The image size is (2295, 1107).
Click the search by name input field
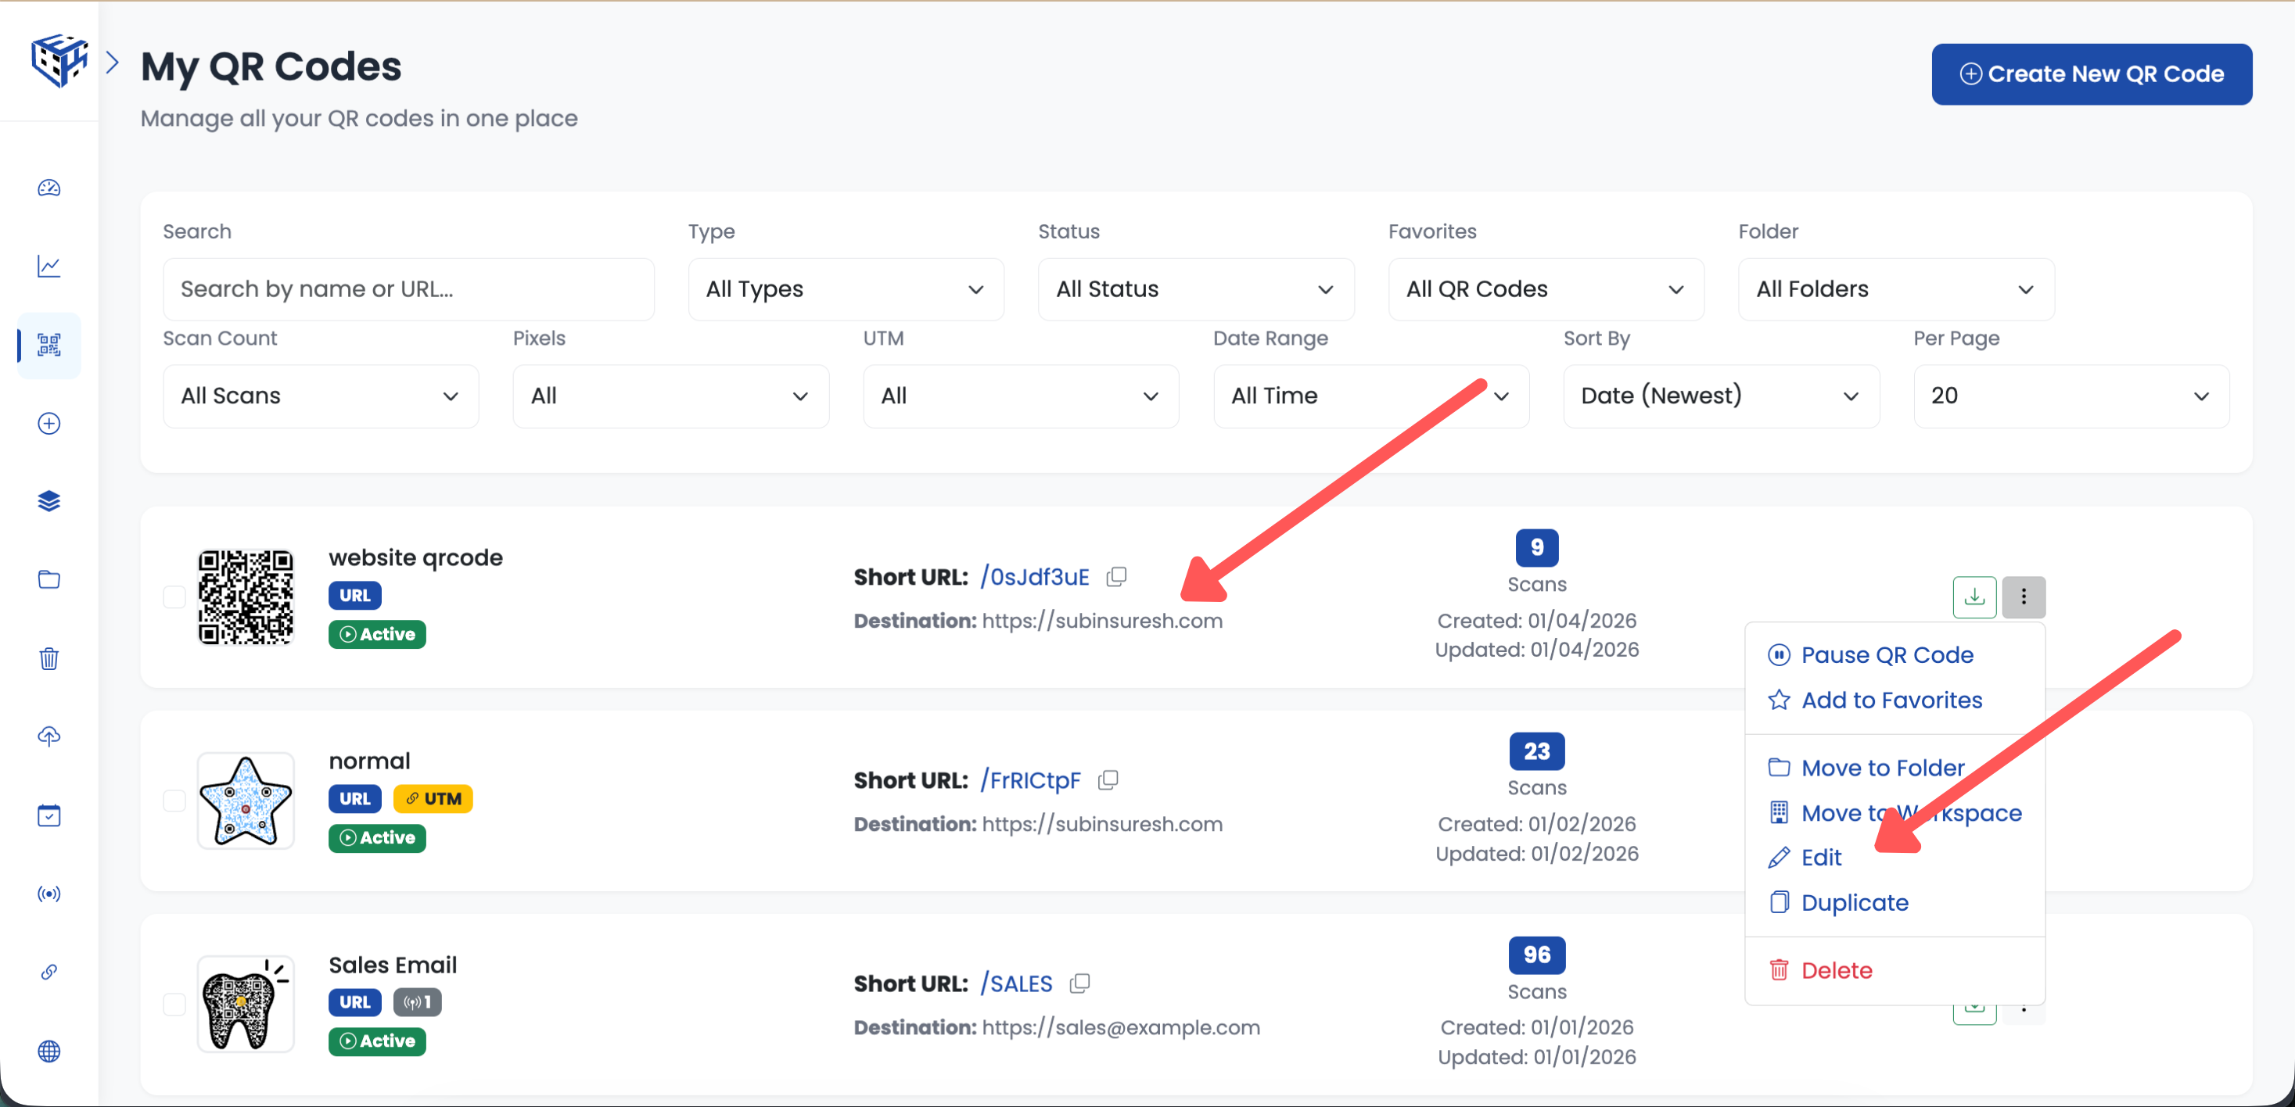coord(408,289)
